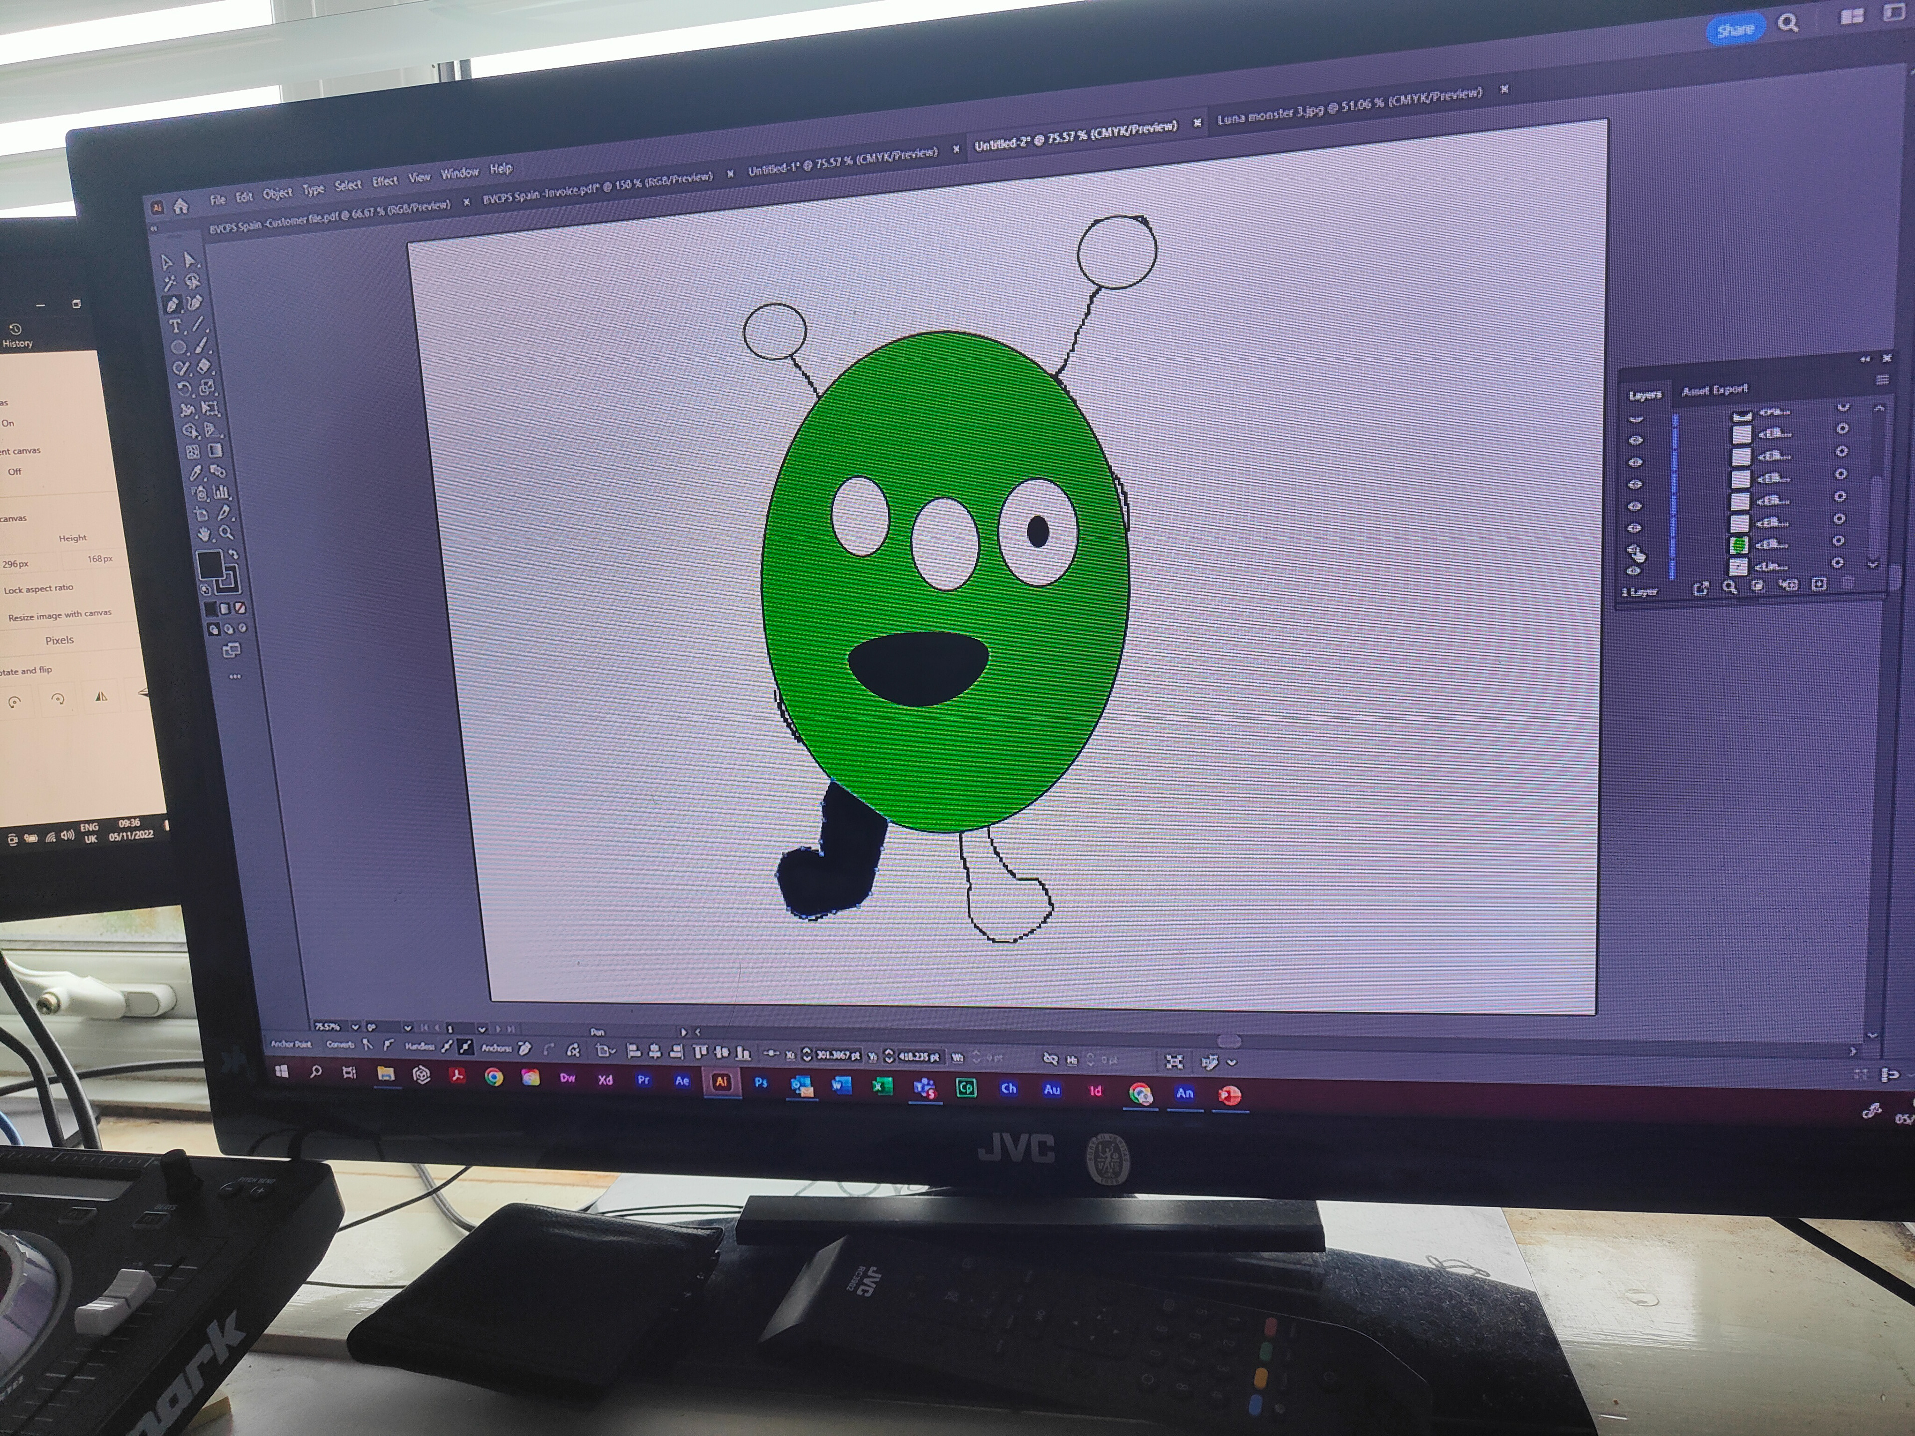
Task: Open the workspace switcher icon near Share
Action: 1851,17
